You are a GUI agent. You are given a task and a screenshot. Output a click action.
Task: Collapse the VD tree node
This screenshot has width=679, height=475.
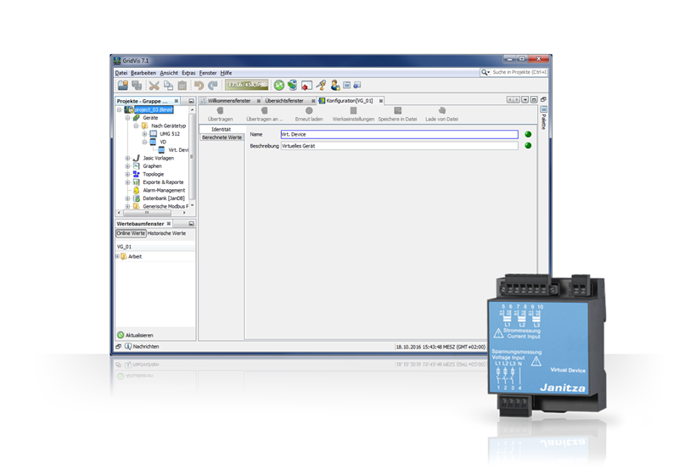pyautogui.click(x=144, y=142)
